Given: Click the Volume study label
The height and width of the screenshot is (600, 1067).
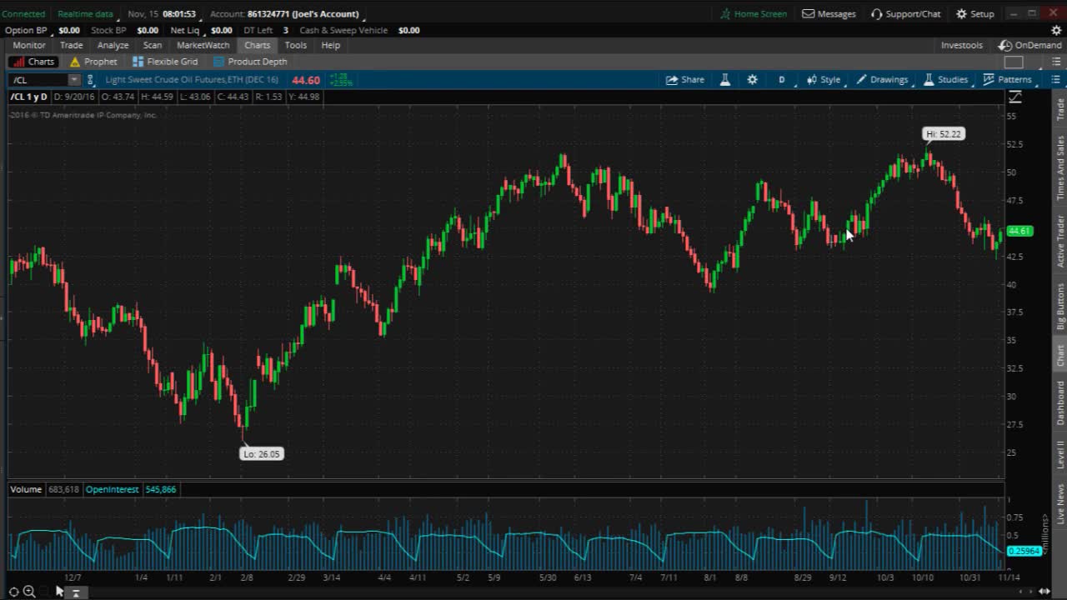Looking at the screenshot, I should pos(26,489).
